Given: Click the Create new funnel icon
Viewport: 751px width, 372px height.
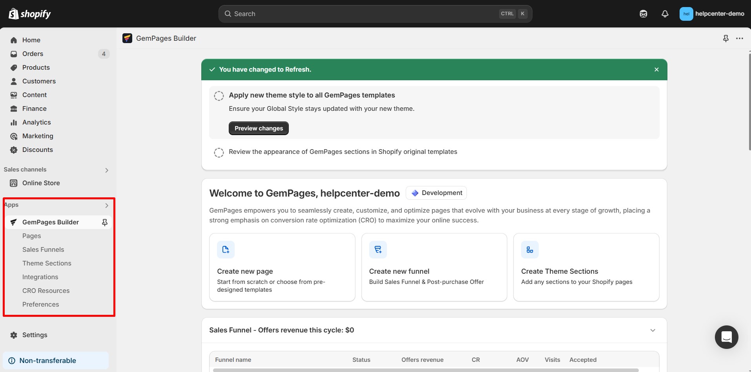Looking at the screenshot, I should (x=378, y=250).
